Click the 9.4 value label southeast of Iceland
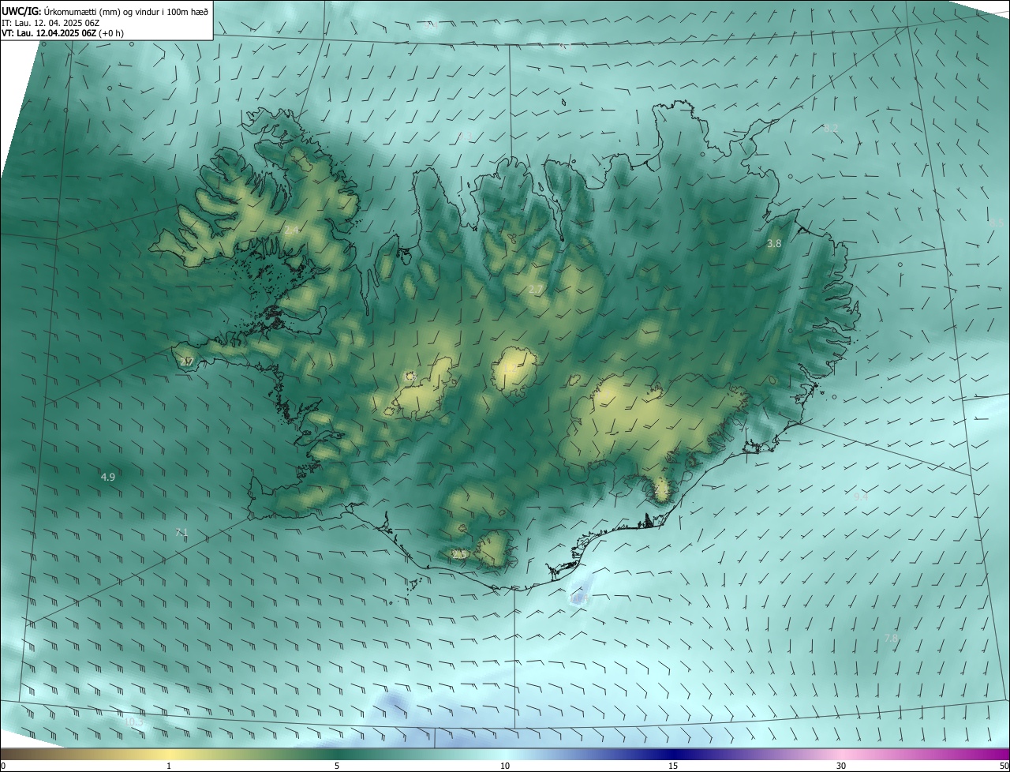Screen dimensions: 1010x772 click(x=861, y=497)
